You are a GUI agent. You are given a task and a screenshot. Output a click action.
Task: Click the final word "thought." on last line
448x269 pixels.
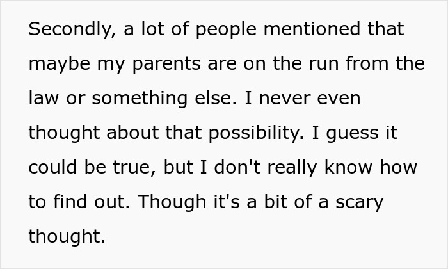(67, 236)
